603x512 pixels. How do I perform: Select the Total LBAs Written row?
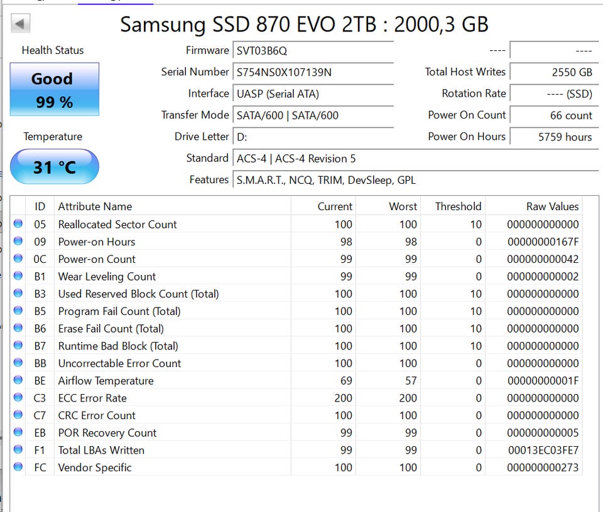click(296, 450)
